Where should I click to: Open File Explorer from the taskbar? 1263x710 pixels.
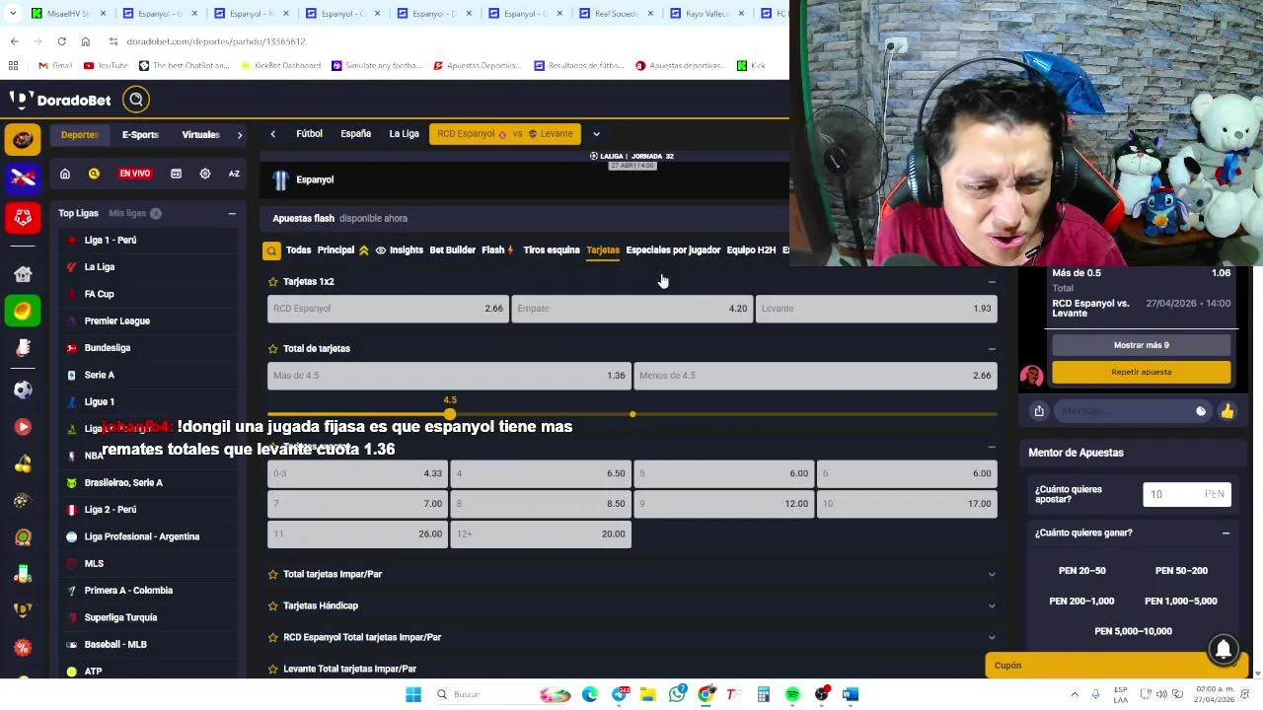pyautogui.click(x=648, y=694)
